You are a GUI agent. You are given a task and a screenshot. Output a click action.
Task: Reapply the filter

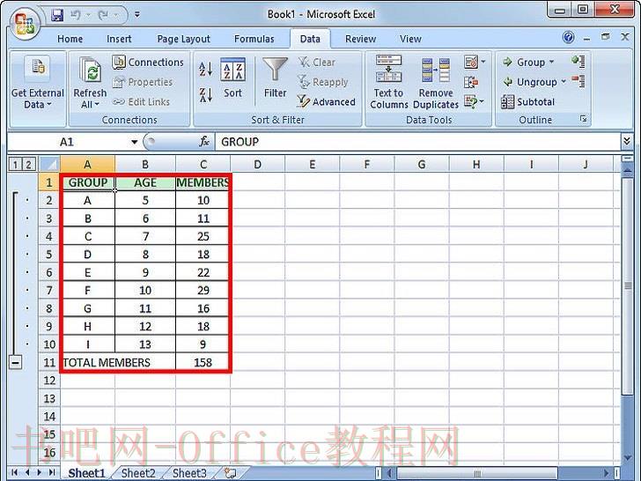[323, 82]
